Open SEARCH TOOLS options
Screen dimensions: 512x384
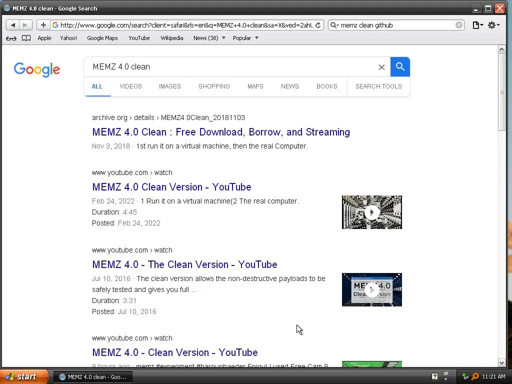click(x=378, y=86)
